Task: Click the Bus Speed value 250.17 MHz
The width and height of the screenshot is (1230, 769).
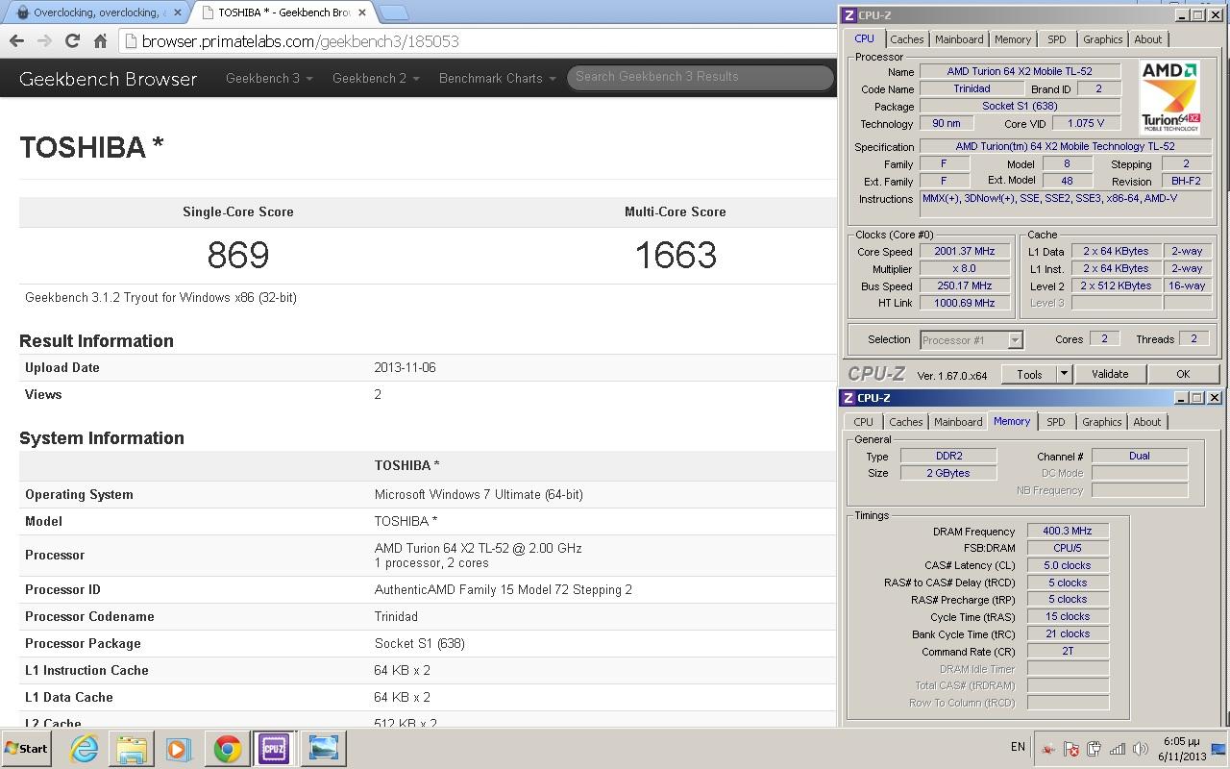Action: pos(965,286)
